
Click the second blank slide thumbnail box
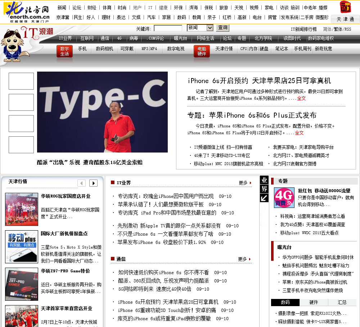21,103
